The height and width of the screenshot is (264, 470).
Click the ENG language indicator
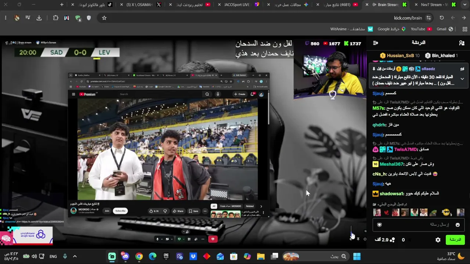pyautogui.click(x=53, y=257)
